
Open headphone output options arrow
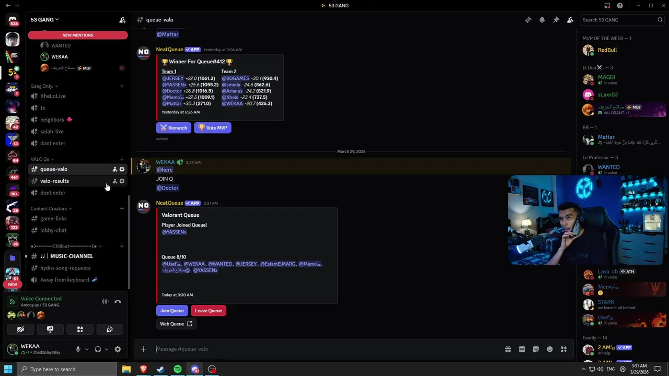[x=106, y=349]
